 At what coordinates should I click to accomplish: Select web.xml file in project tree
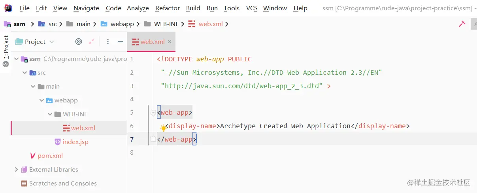click(x=83, y=128)
